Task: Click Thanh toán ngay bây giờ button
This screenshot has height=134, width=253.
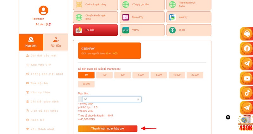Action: [108, 129]
